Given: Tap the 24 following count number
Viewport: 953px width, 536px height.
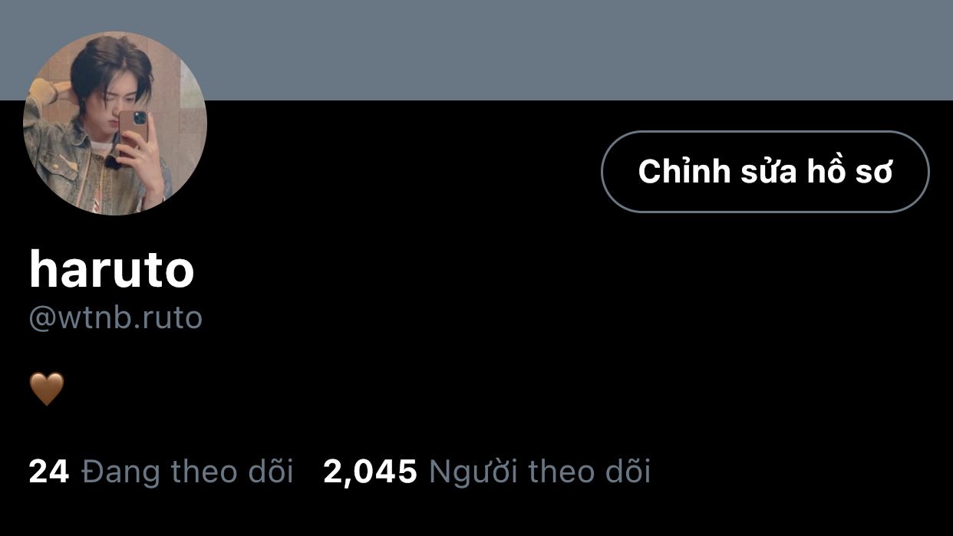Looking at the screenshot, I should tap(49, 471).
